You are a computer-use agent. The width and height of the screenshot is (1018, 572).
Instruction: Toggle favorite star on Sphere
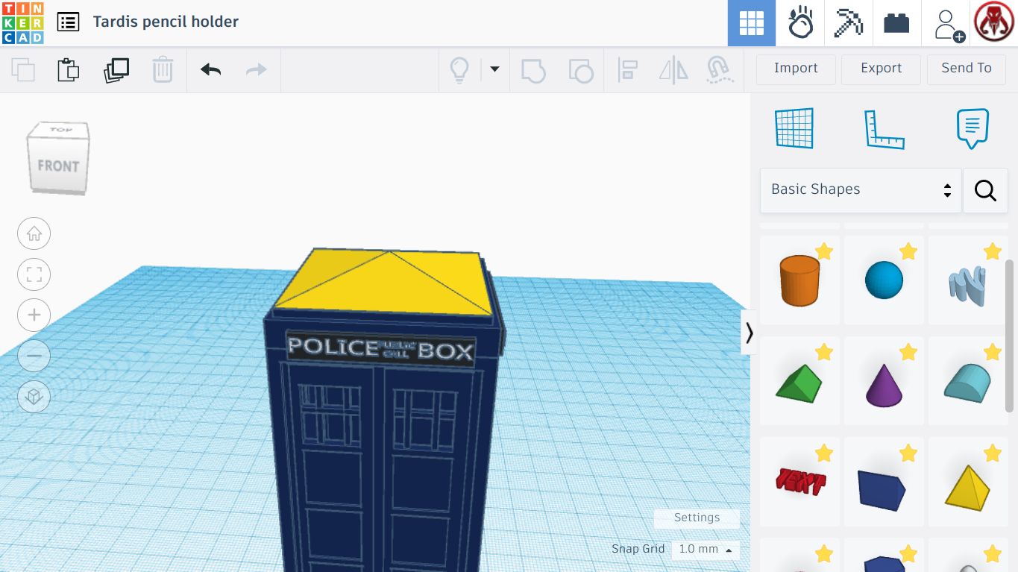908,251
